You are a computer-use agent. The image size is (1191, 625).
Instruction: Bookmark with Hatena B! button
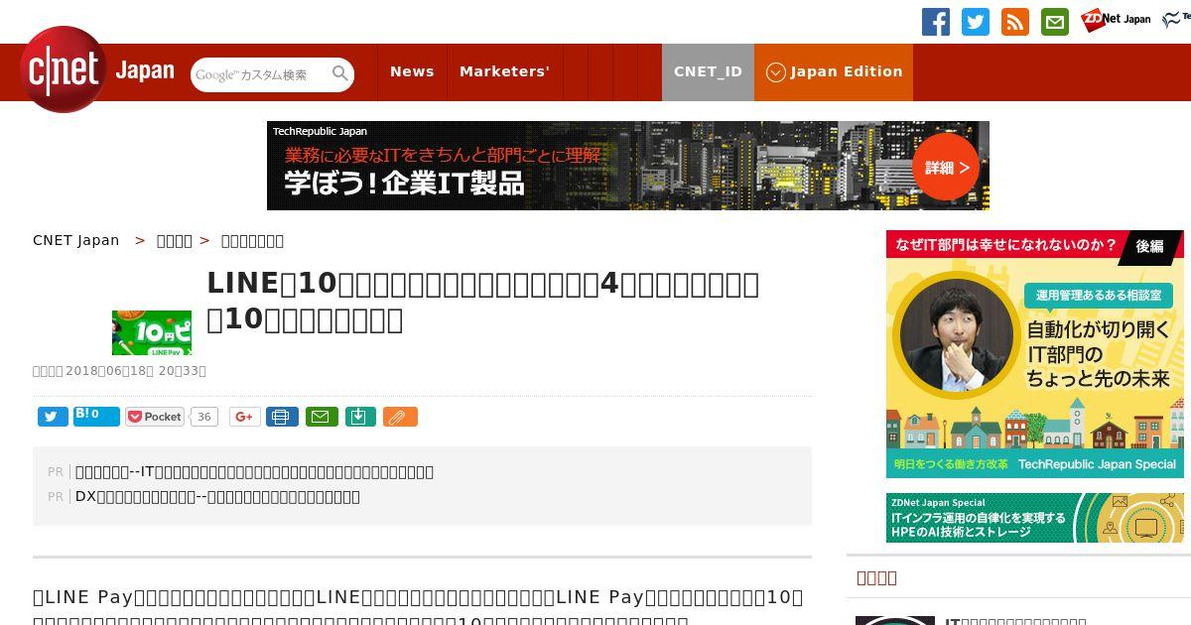pos(96,417)
